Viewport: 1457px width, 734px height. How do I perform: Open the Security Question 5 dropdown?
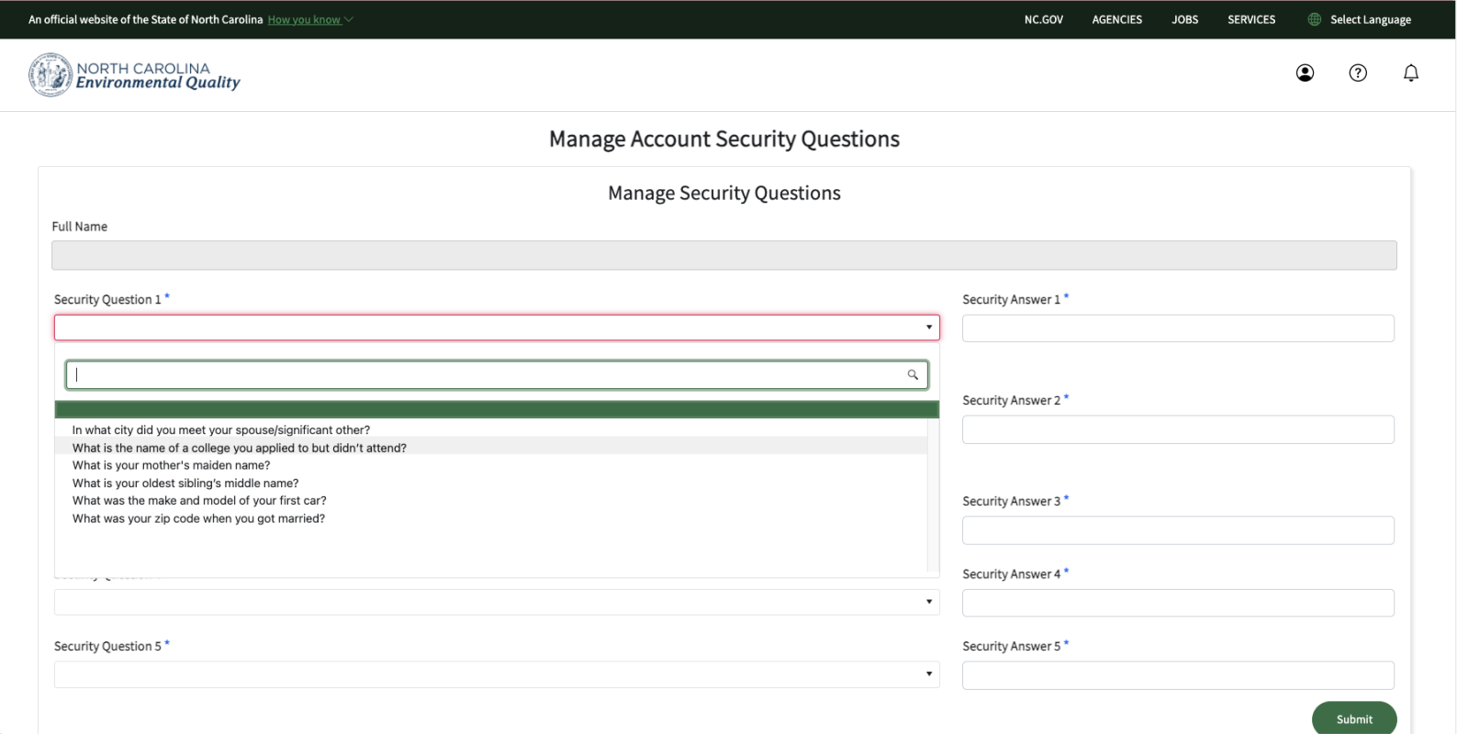click(496, 674)
